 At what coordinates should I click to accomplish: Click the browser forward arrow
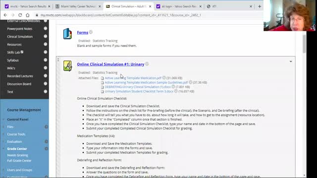click(13, 15)
